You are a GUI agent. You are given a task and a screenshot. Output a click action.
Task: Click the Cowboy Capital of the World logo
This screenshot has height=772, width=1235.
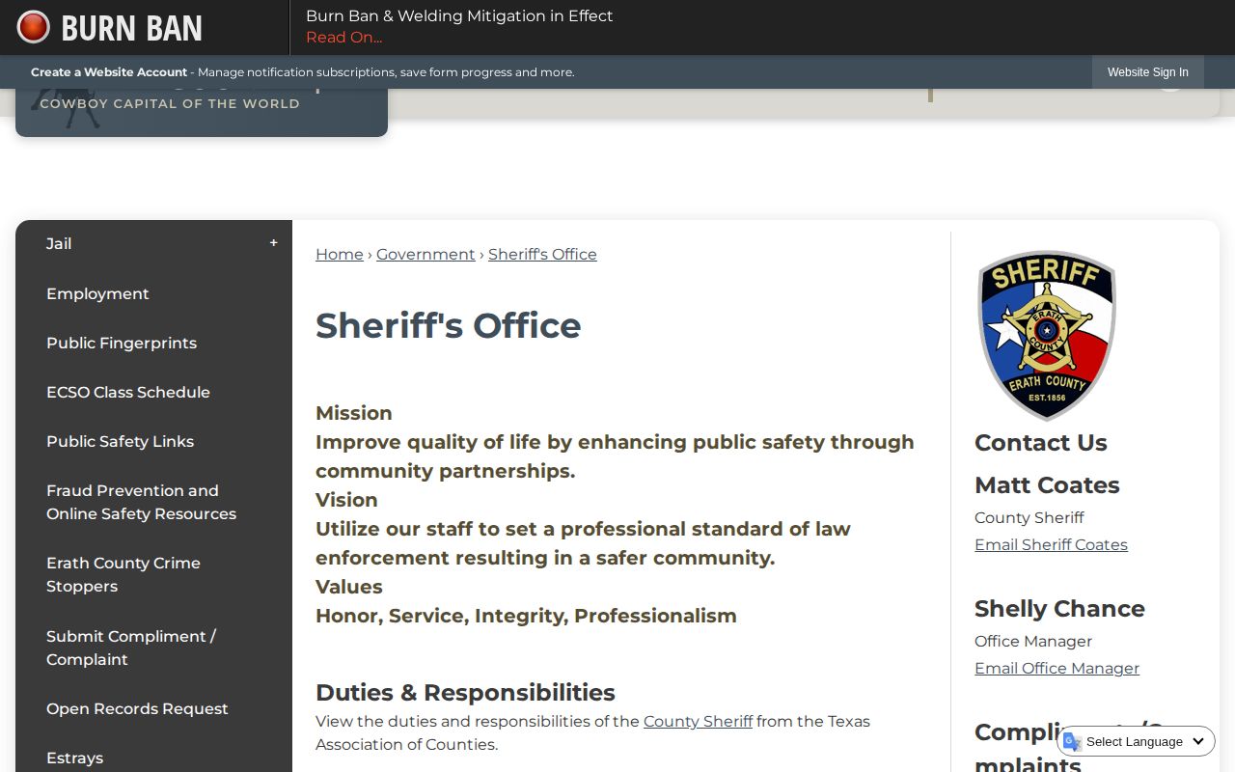coord(202,112)
